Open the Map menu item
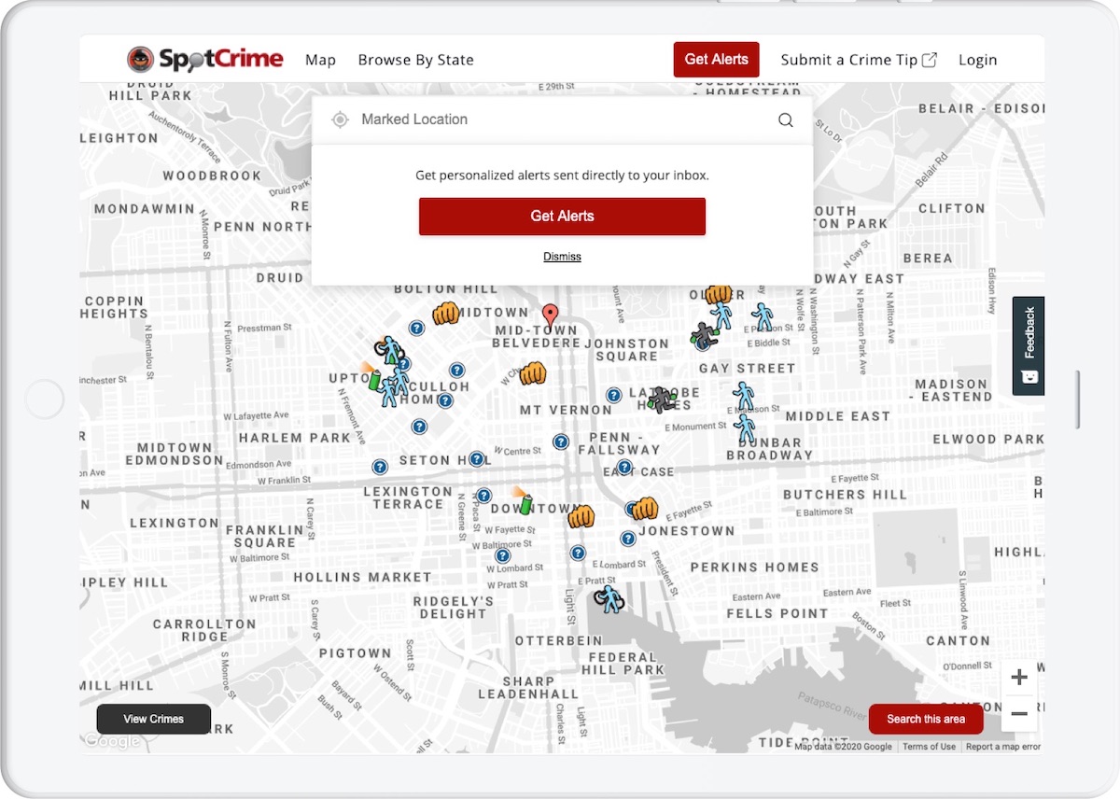The width and height of the screenshot is (1120, 799). pyautogui.click(x=320, y=59)
